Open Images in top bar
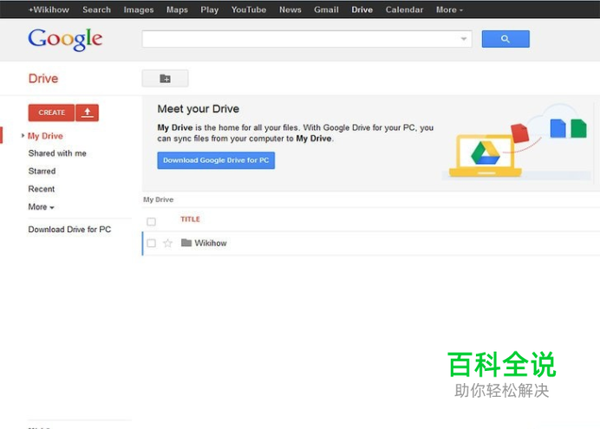Viewport: 600px width, 429px height. tap(139, 10)
